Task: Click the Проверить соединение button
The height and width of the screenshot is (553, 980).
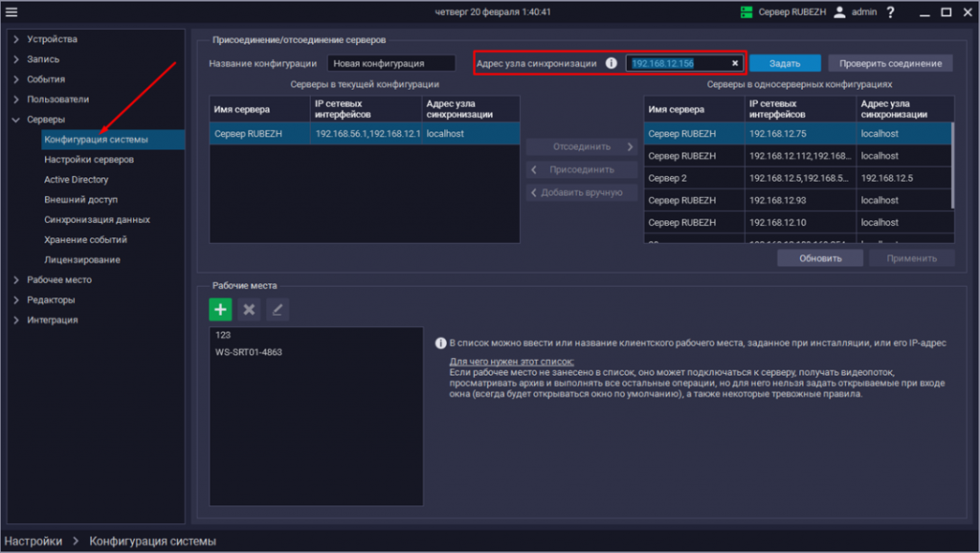Action: (890, 63)
